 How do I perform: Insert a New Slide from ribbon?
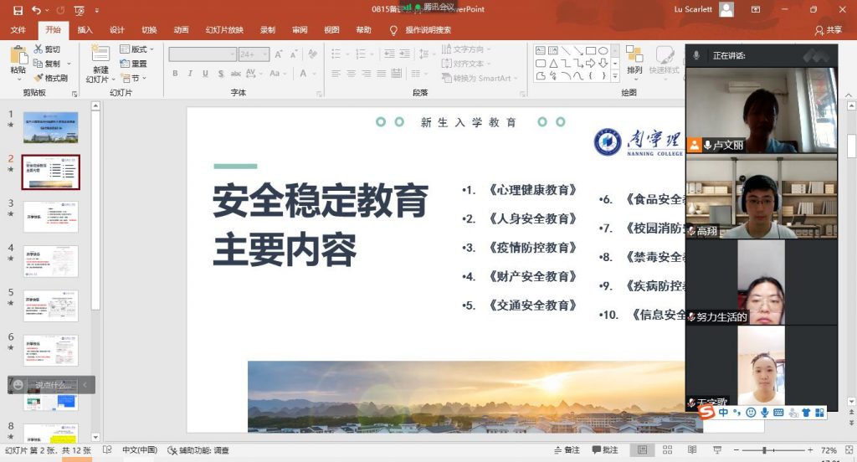point(100,61)
